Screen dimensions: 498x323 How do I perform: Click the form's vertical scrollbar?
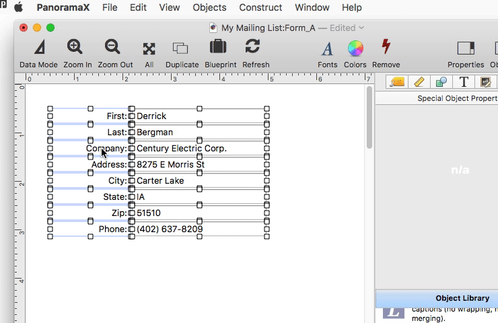click(369, 118)
